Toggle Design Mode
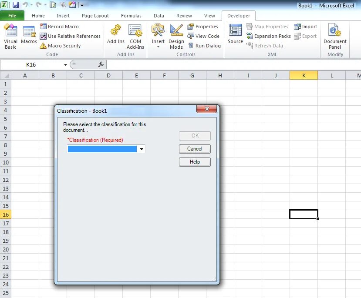 click(176, 37)
